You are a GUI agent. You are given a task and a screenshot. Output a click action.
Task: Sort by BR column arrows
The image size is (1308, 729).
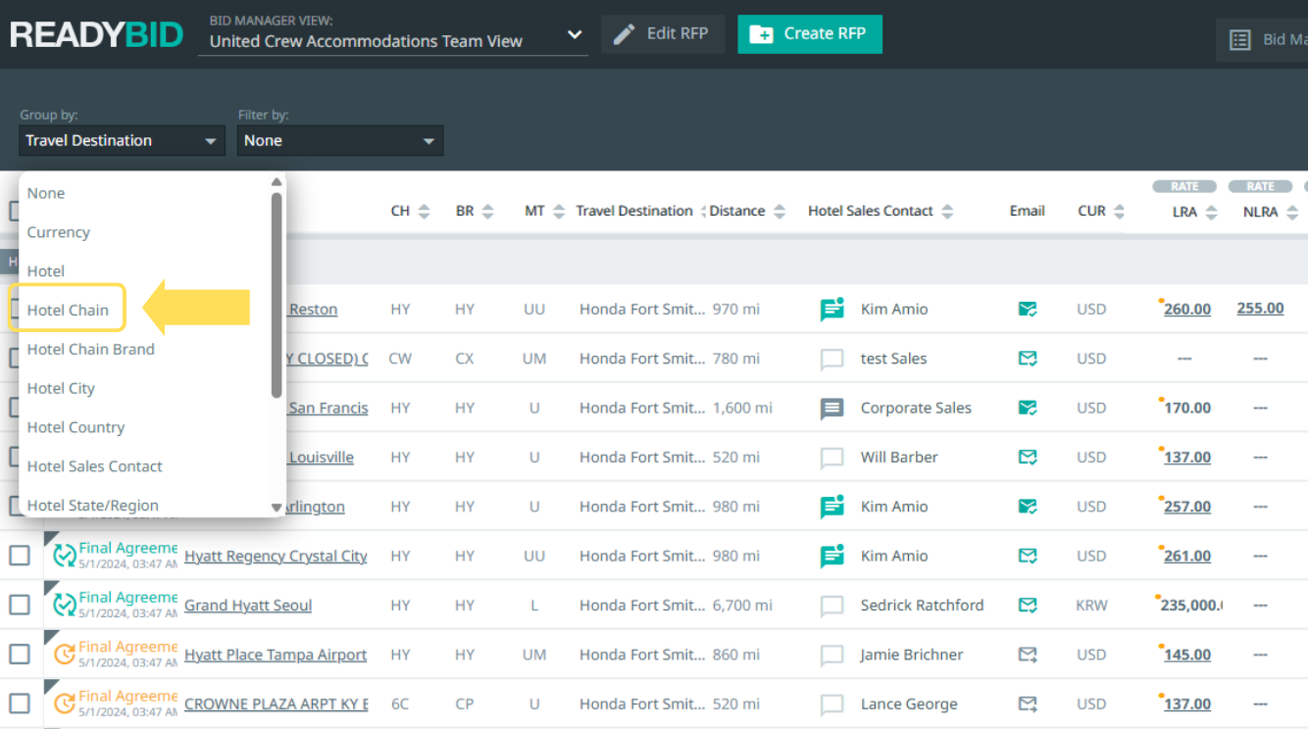coord(487,211)
